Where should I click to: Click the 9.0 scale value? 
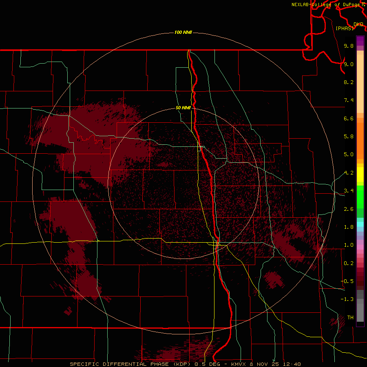pos(349,64)
